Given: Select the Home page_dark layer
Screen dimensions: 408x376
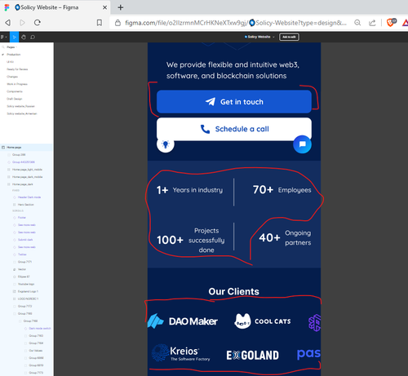Looking at the screenshot, I should click(23, 184).
